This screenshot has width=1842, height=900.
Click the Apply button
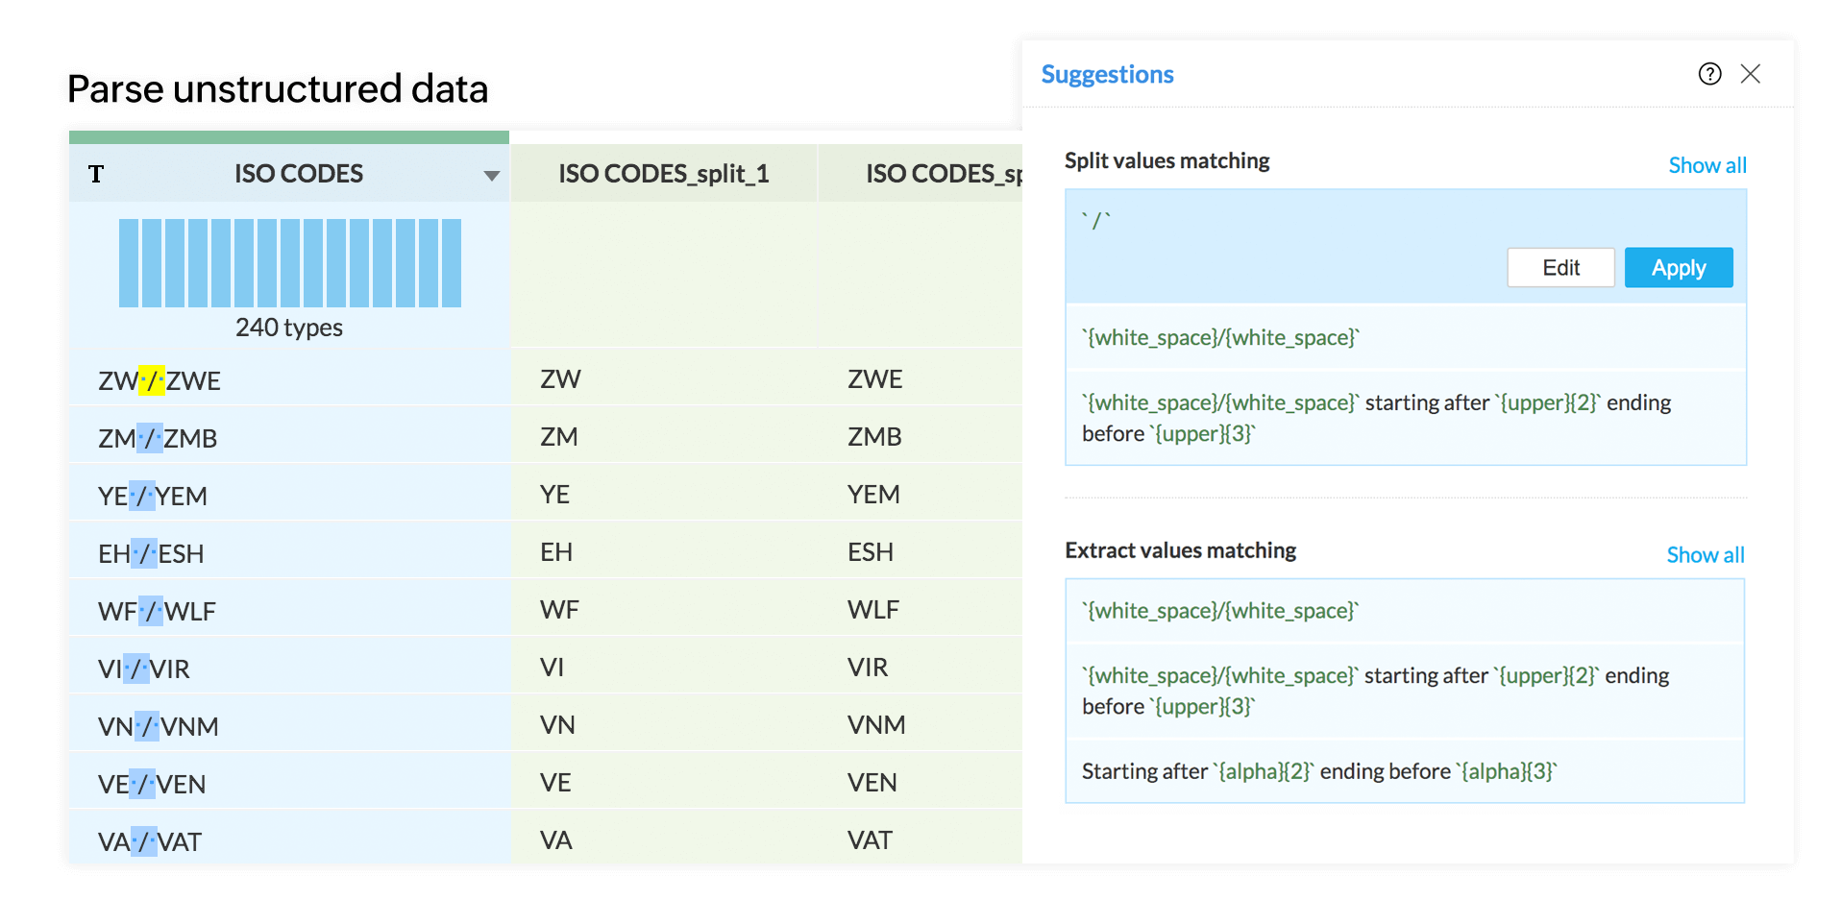pyautogui.click(x=1678, y=268)
